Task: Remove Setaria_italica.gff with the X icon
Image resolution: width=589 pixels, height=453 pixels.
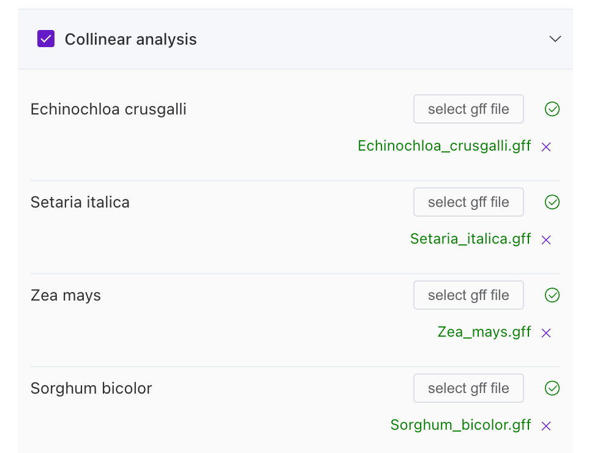Action: click(546, 240)
